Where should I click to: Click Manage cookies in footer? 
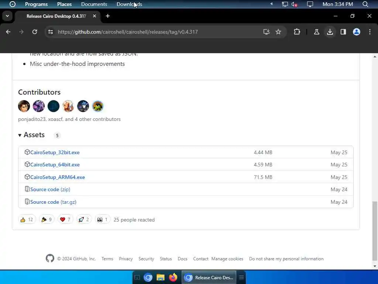coord(227,258)
